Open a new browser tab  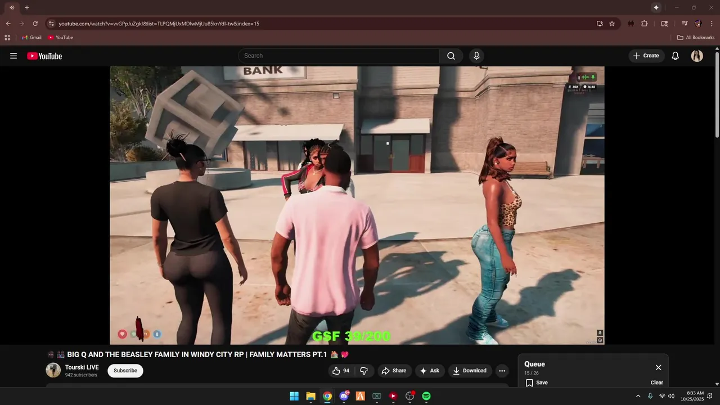coord(26,7)
